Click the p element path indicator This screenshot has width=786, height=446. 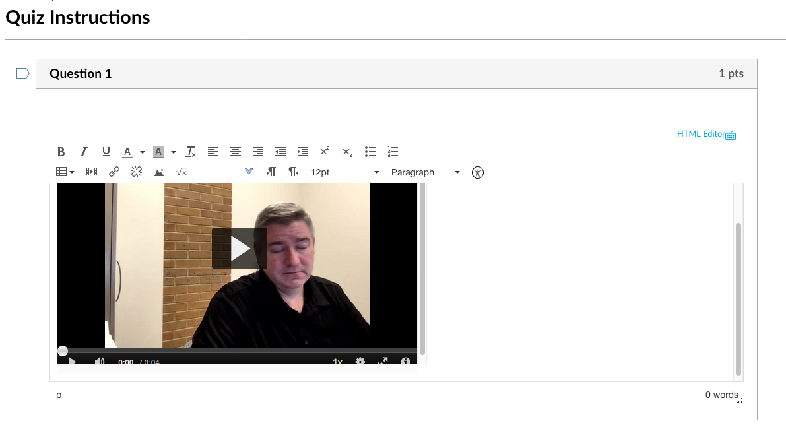[x=59, y=395]
